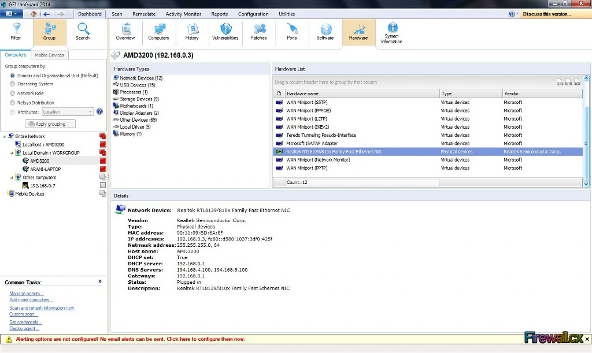This screenshot has height=353, width=592.
Task: Collapse the Entire Network tree node
Action: tap(5, 136)
